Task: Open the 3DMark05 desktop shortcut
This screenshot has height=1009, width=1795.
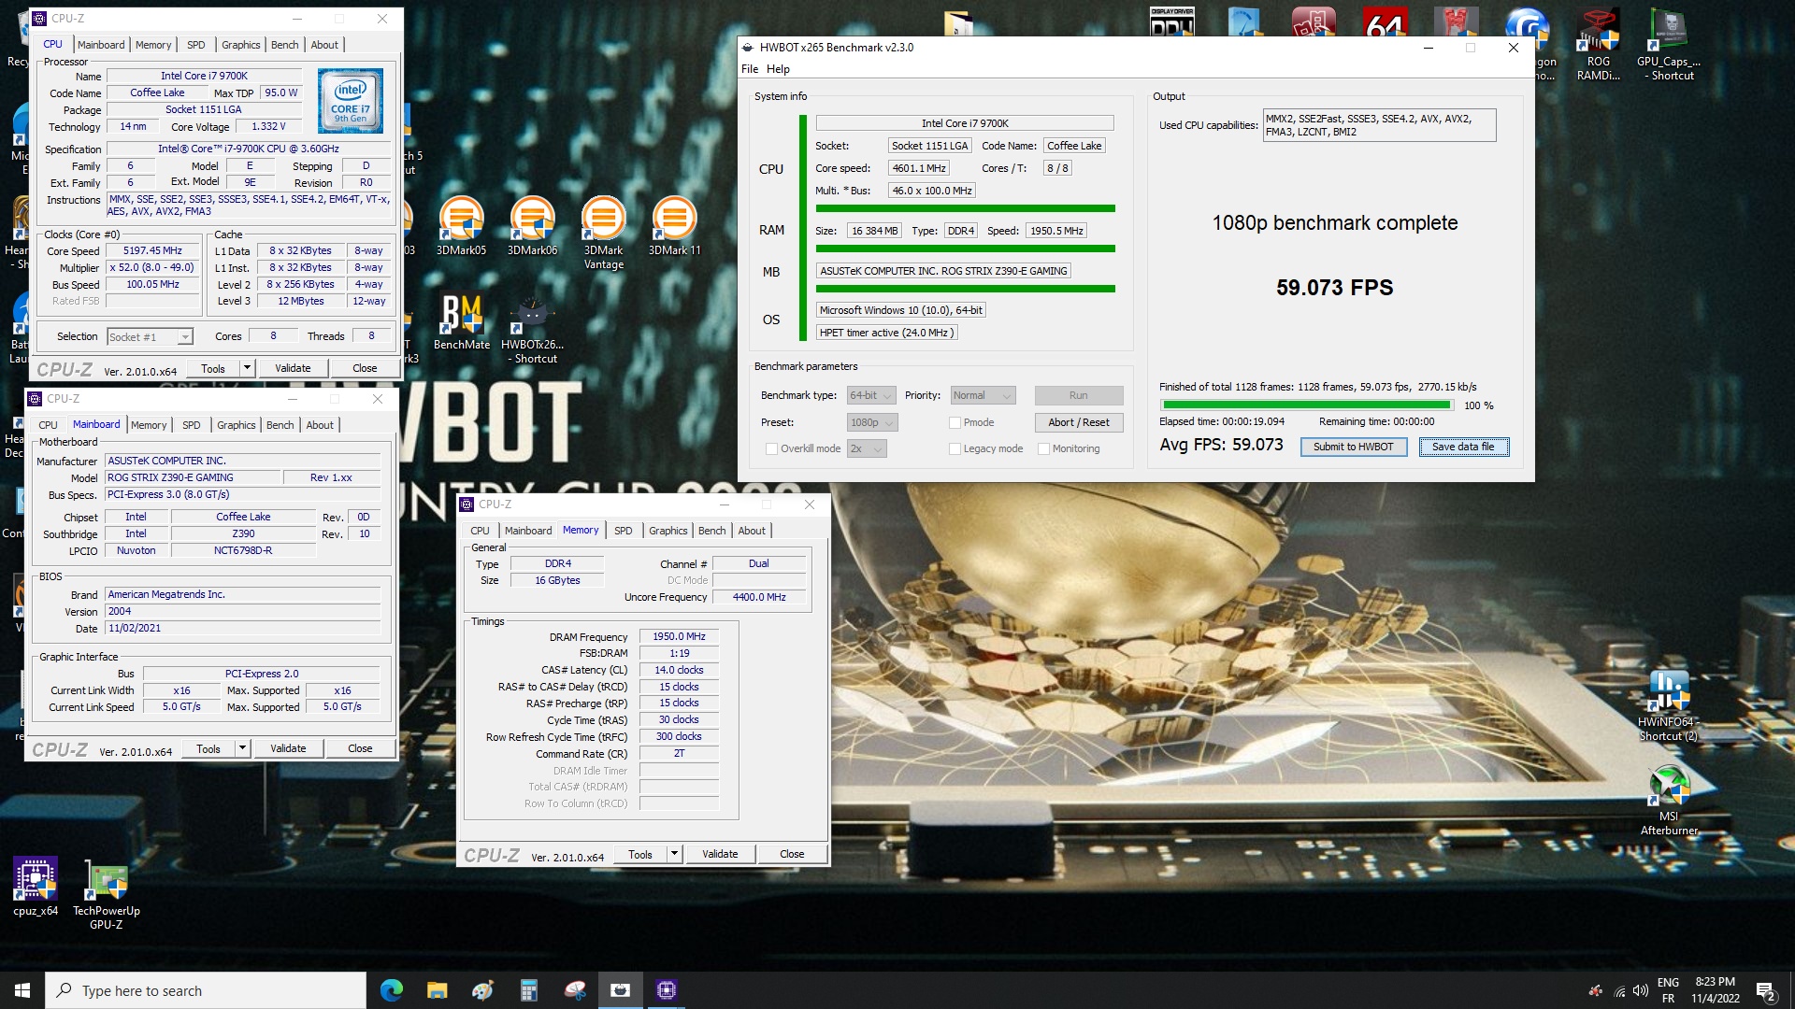Action: click(x=461, y=226)
